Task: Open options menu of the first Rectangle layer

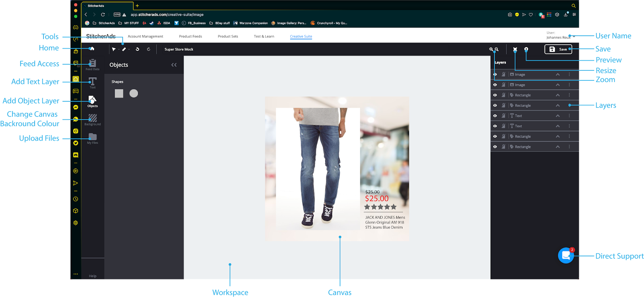Action: point(569,95)
